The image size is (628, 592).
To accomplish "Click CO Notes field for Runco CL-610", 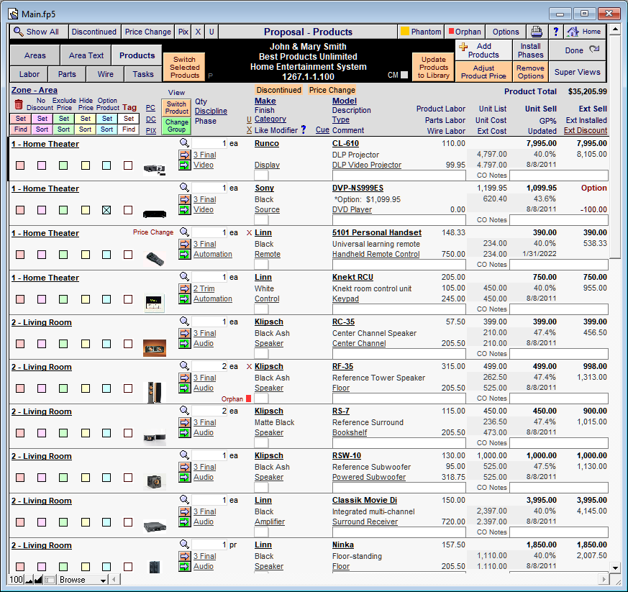I will (559, 175).
